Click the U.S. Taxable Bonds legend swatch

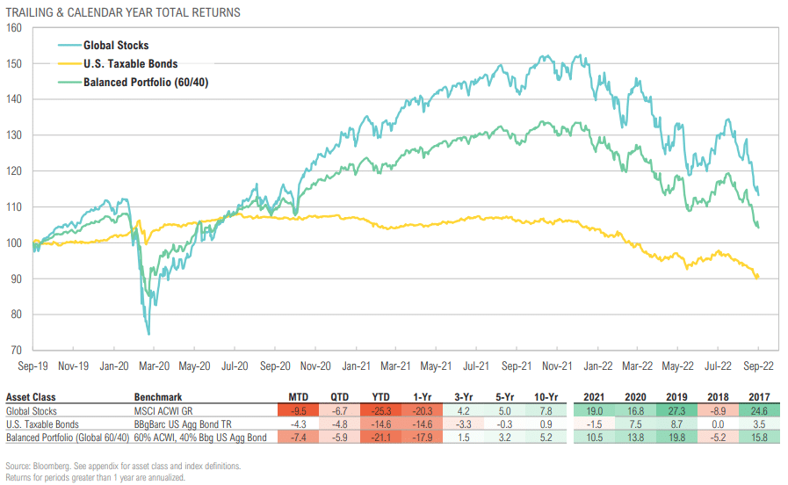click(70, 64)
